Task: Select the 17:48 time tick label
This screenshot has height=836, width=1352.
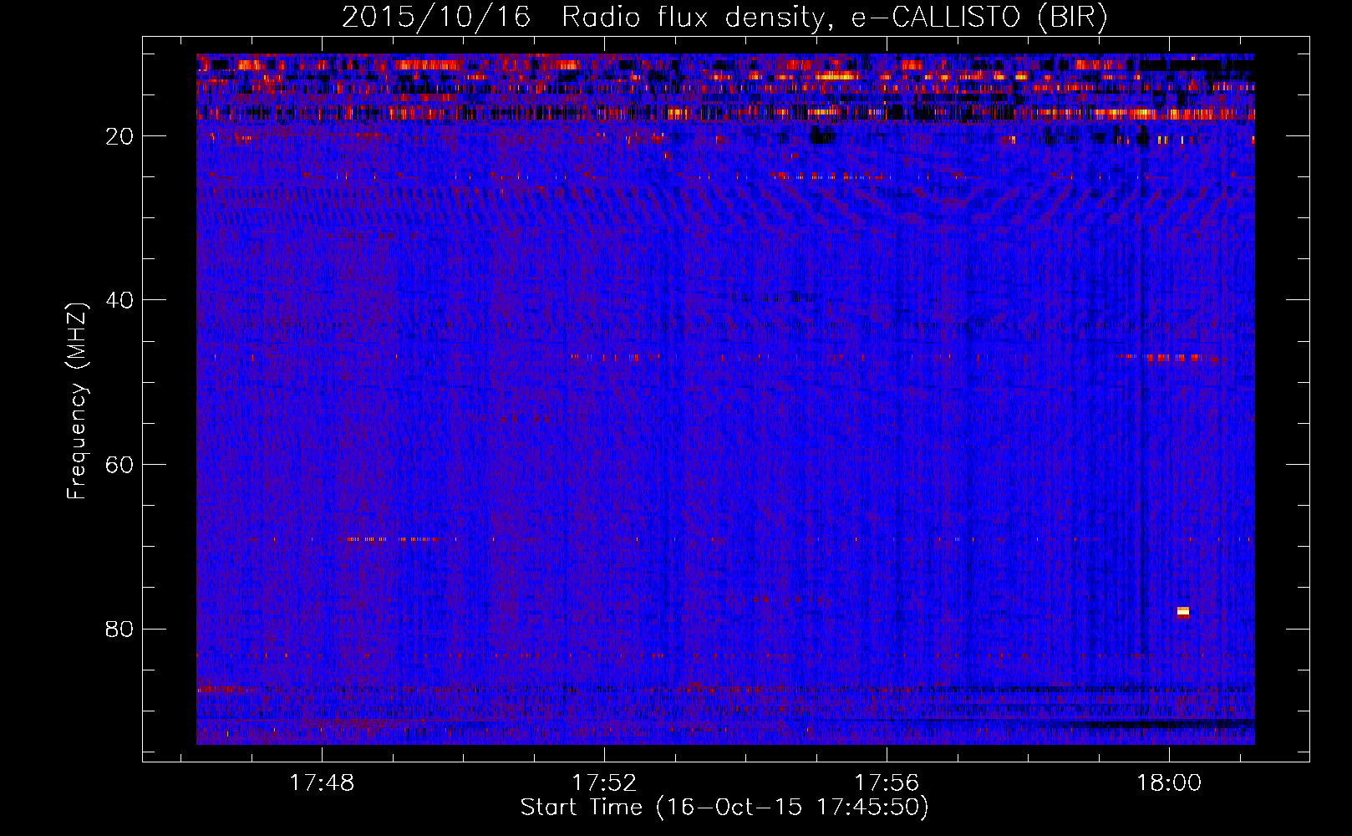Action: click(322, 783)
